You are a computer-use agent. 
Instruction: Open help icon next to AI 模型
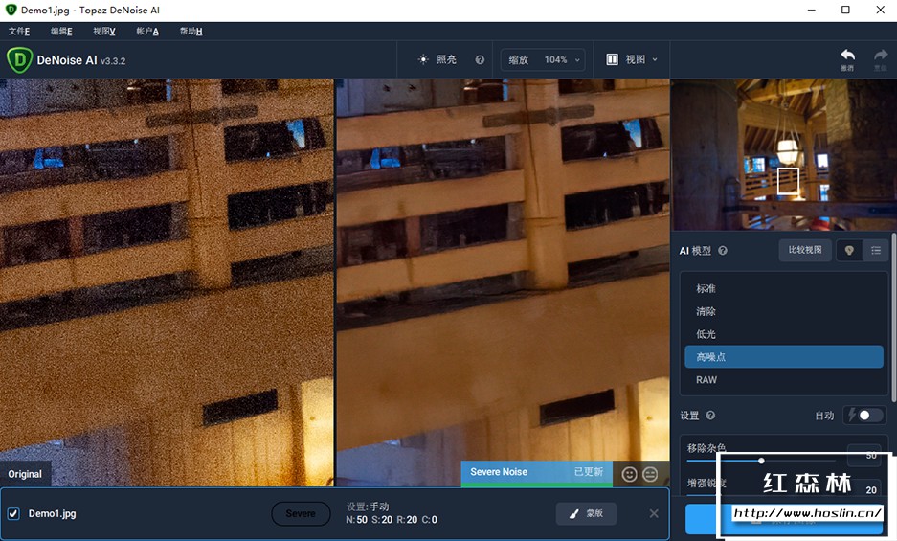[x=723, y=251]
